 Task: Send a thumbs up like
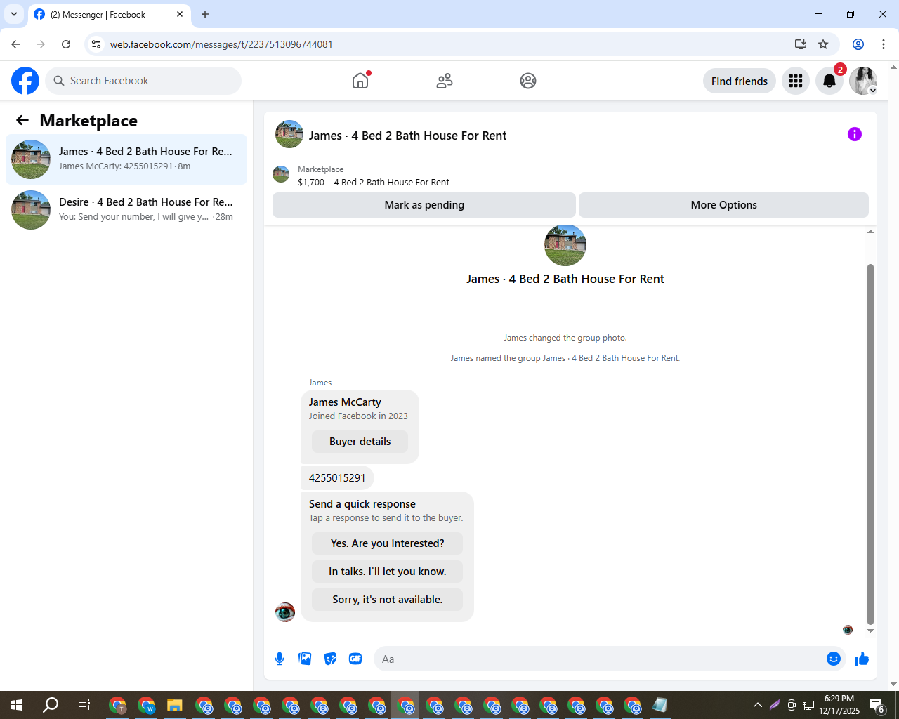(862, 659)
